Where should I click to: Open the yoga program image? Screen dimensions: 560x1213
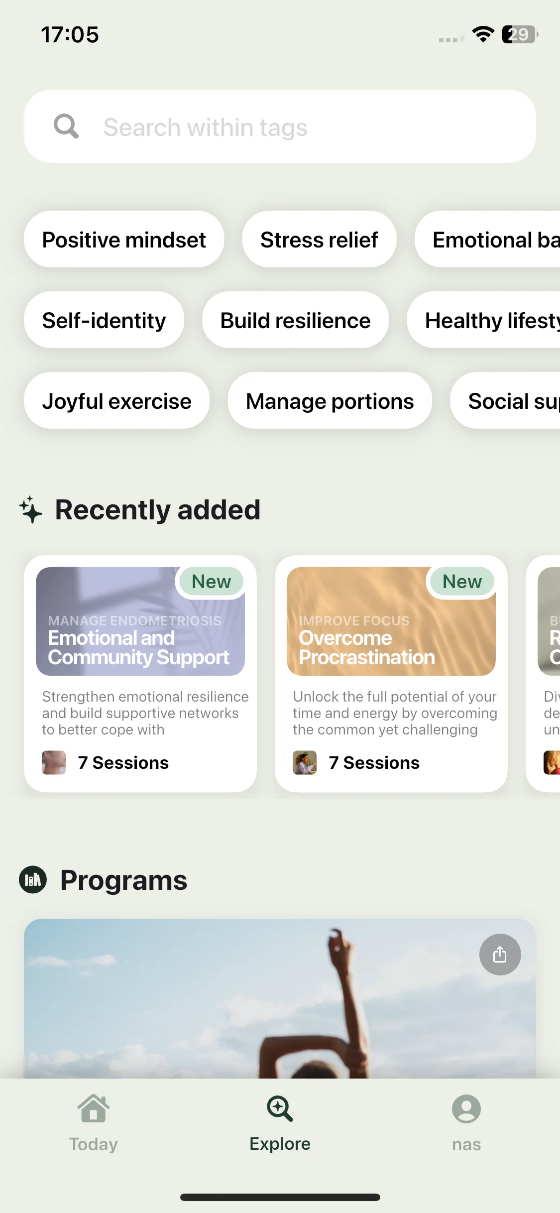point(280,998)
